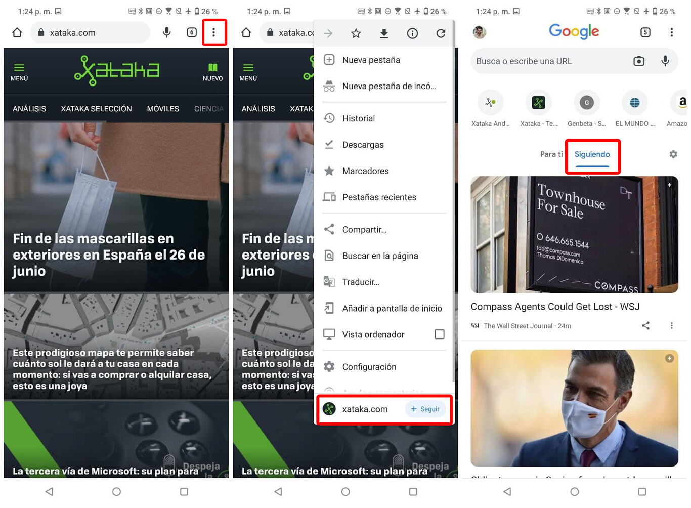Tap Seguir to follow xataka.com
Screen dimensions: 691x508
pyautogui.click(x=425, y=409)
